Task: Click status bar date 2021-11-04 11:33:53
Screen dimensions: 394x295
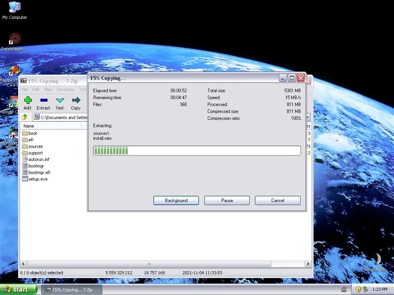Action: (202, 273)
